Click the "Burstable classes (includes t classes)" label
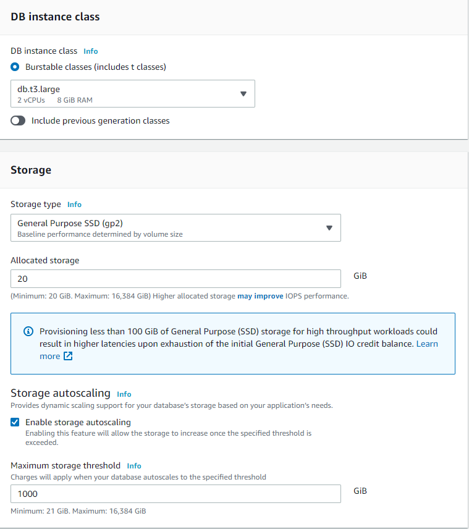This screenshot has height=529, width=469. (x=96, y=67)
